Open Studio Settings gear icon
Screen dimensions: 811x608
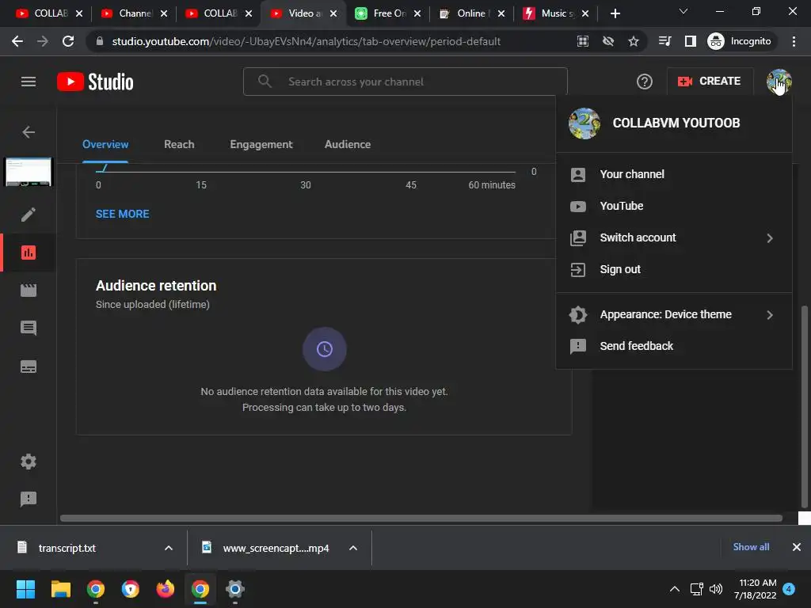click(29, 462)
